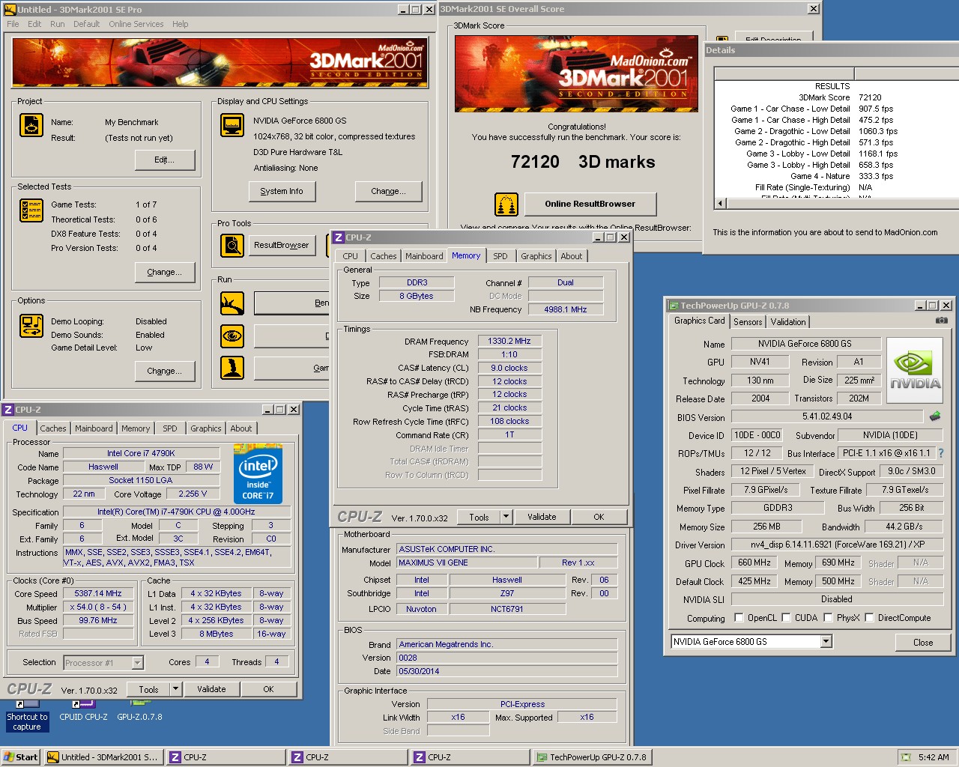
Task: Open the GeForce 6800 GS GPU dropdown
Action: [826, 642]
